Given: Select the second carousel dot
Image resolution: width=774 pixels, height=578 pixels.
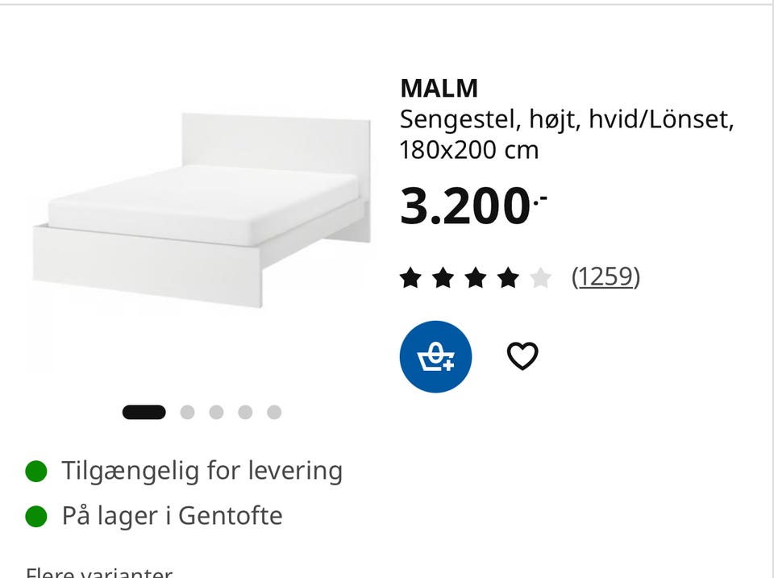Looking at the screenshot, I should (189, 412).
